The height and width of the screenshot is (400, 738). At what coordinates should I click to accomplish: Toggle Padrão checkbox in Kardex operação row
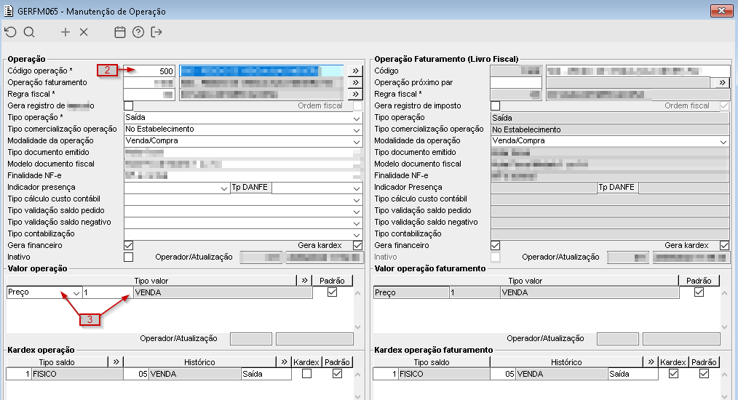337,374
